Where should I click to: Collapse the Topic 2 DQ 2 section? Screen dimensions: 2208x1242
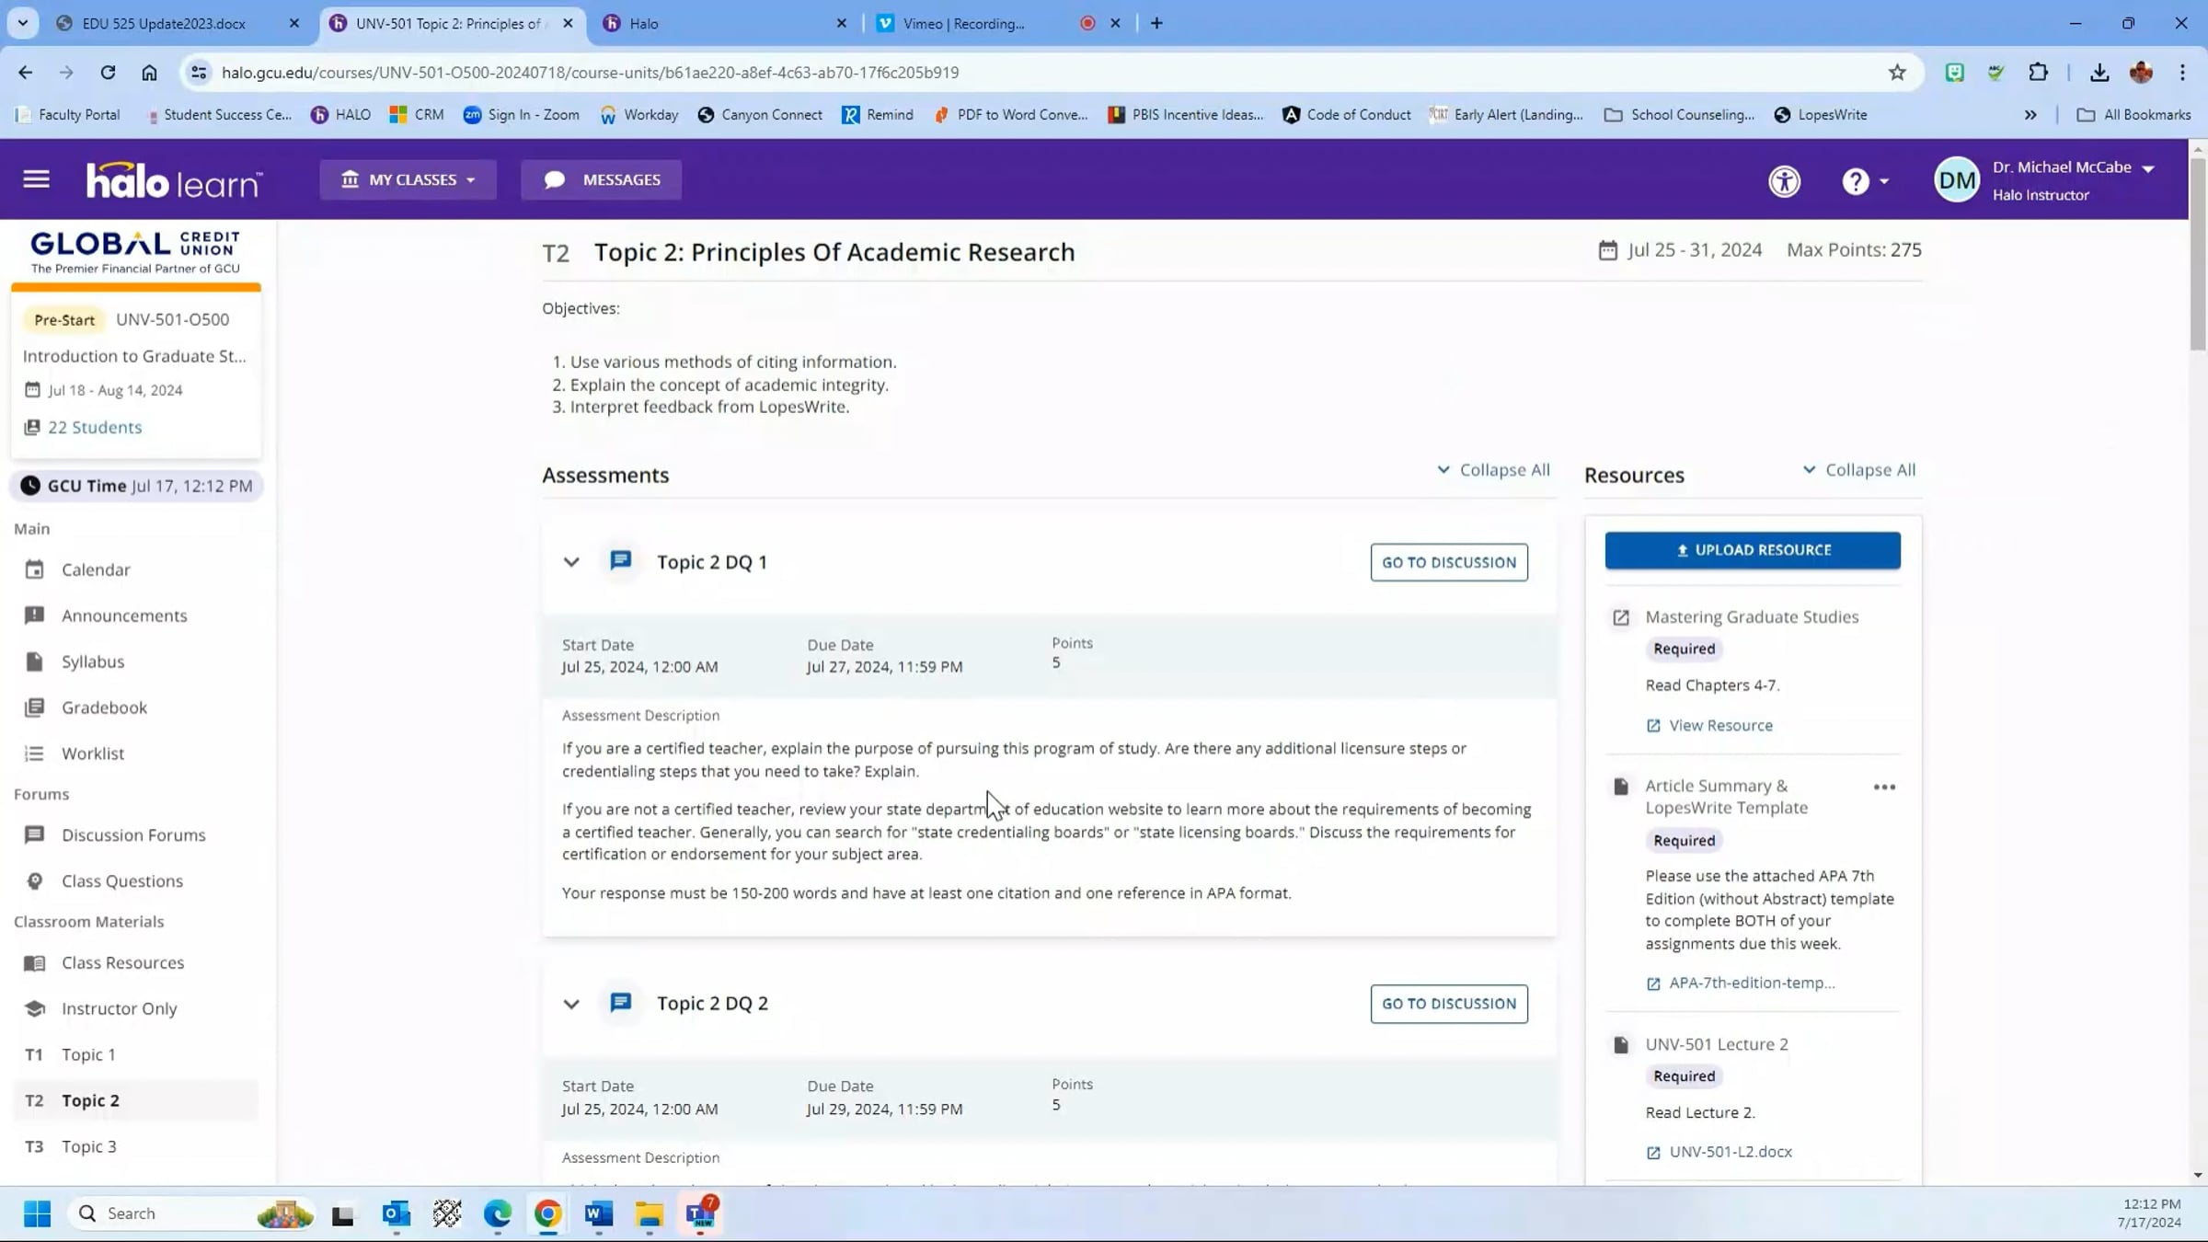click(571, 1004)
